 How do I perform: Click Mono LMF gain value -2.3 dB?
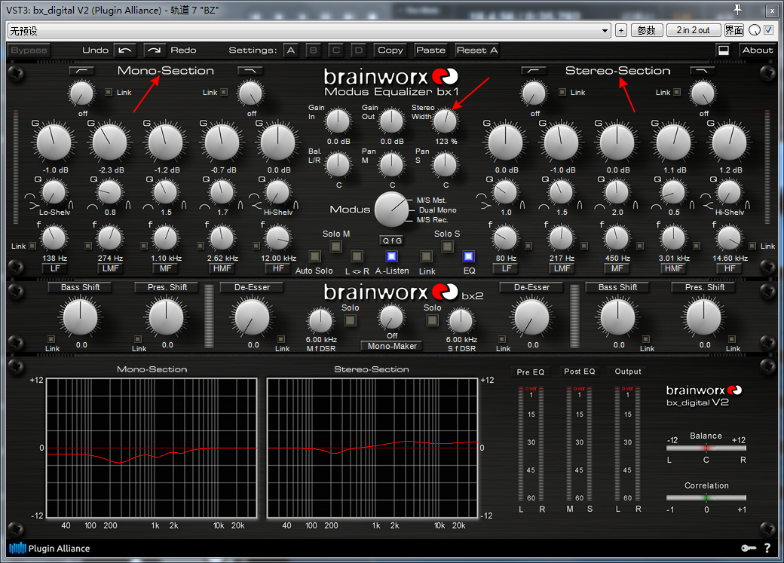(111, 170)
